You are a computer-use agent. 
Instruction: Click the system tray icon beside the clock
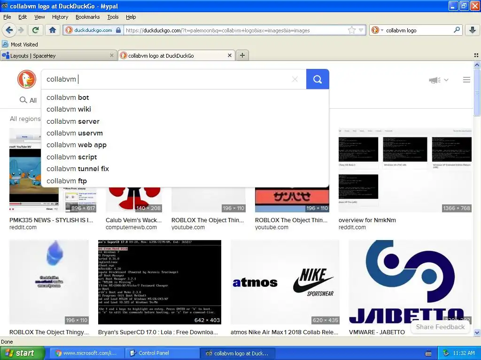[x=446, y=353]
